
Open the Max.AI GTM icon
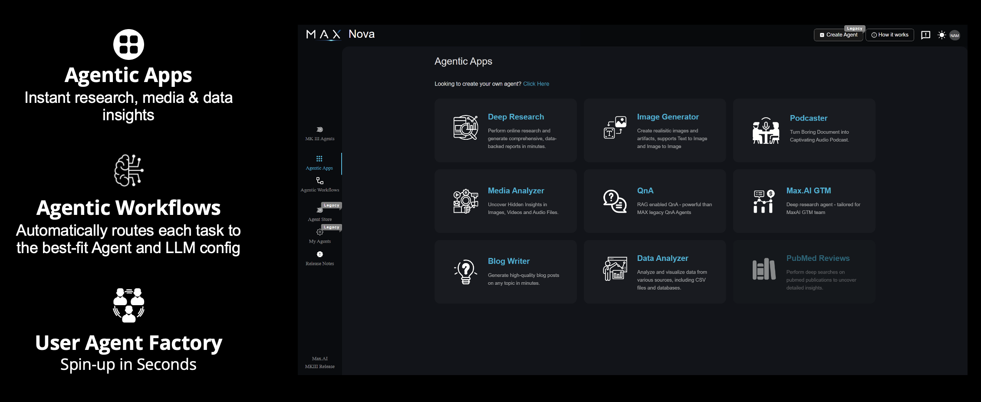pos(764,201)
